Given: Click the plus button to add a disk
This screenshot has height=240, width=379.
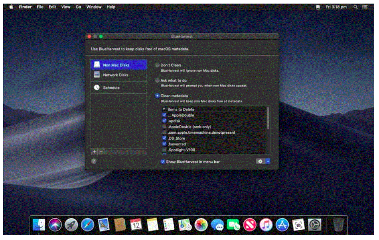Looking at the screenshot, I should [x=94, y=152].
